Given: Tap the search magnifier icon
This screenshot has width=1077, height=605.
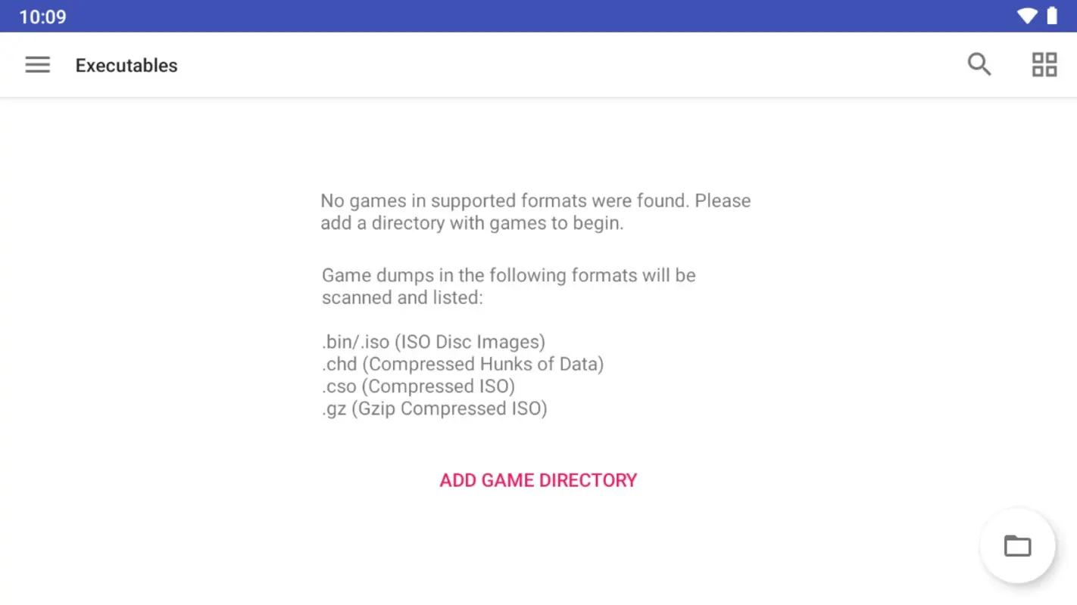Looking at the screenshot, I should (x=979, y=64).
